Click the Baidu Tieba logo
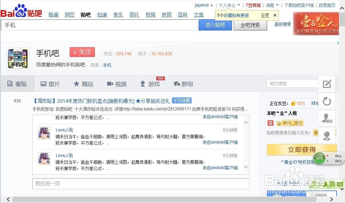The image size is (345, 203). point(21,12)
